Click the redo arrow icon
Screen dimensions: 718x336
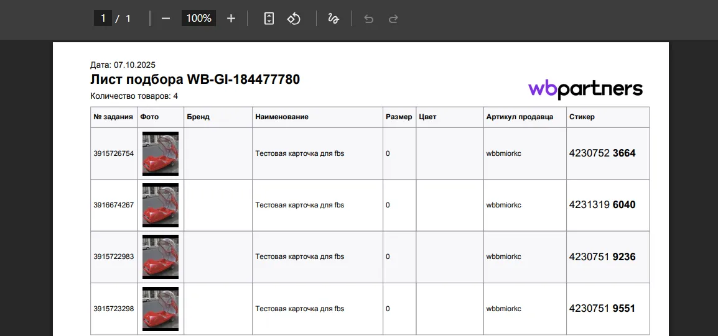[393, 19]
